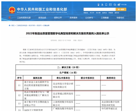Open the Weibo icon in header

tap(119, 5)
